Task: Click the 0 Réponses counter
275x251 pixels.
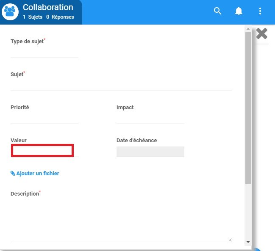Action: [x=60, y=17]
